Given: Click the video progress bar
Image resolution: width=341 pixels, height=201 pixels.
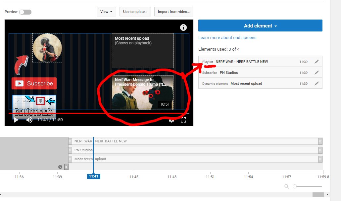Looking at the screenshot, I should pos(99,113).
